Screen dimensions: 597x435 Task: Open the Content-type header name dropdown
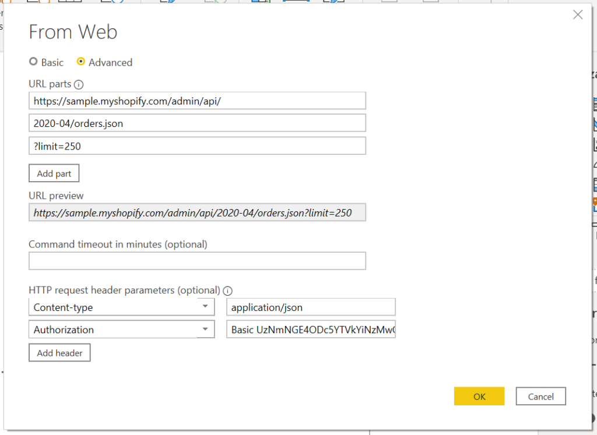(x=205, y=306)
